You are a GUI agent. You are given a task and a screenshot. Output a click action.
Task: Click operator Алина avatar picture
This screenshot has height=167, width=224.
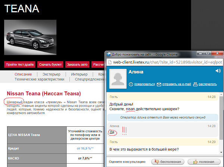[x=118, y=79]
